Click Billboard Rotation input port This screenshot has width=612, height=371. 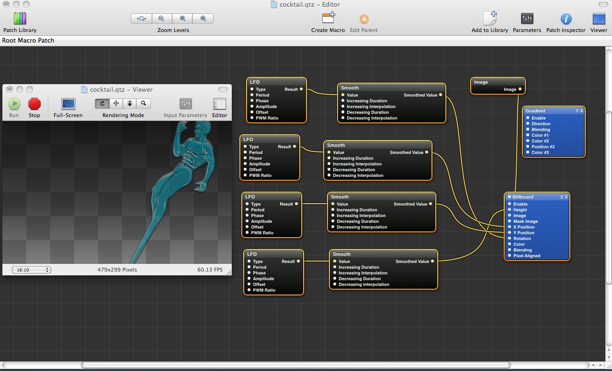pos(510,239)
